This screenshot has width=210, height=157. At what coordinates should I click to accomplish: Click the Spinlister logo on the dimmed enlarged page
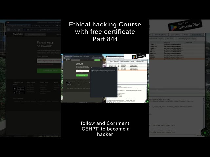(18, 34)
